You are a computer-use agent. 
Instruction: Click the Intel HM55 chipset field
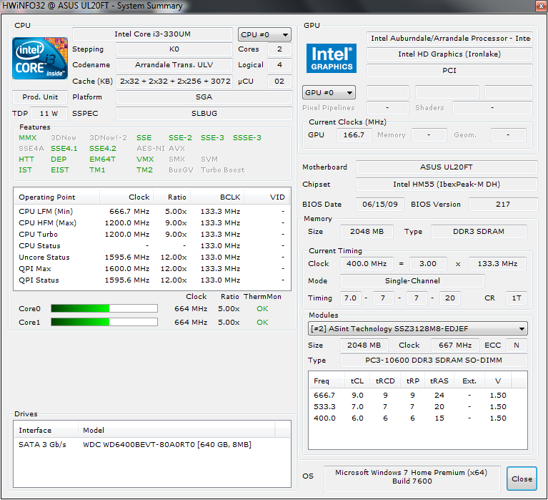click(x=447, y=184)
